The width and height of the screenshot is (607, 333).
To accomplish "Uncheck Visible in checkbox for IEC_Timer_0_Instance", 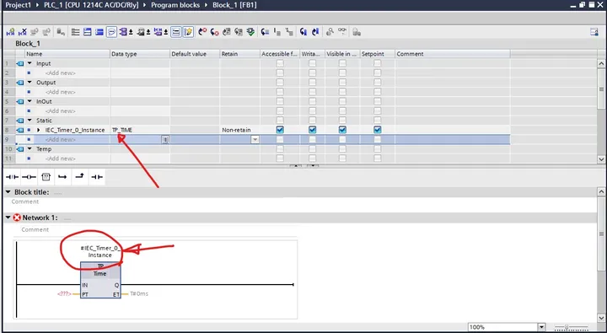I will tap(342, 130).
